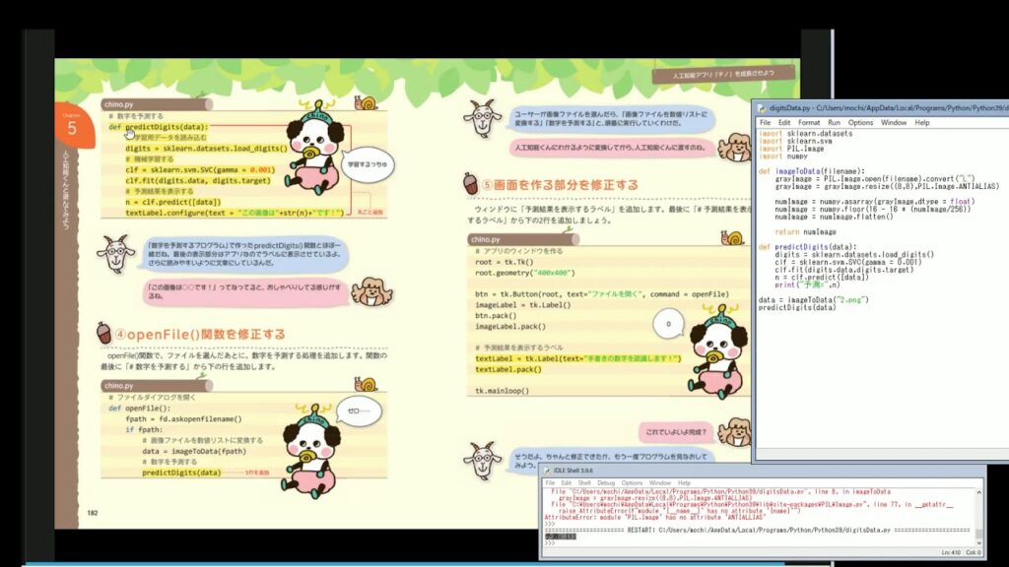Open the Format menu in the editor window
1009x567 pixels.
click(808, 123)
